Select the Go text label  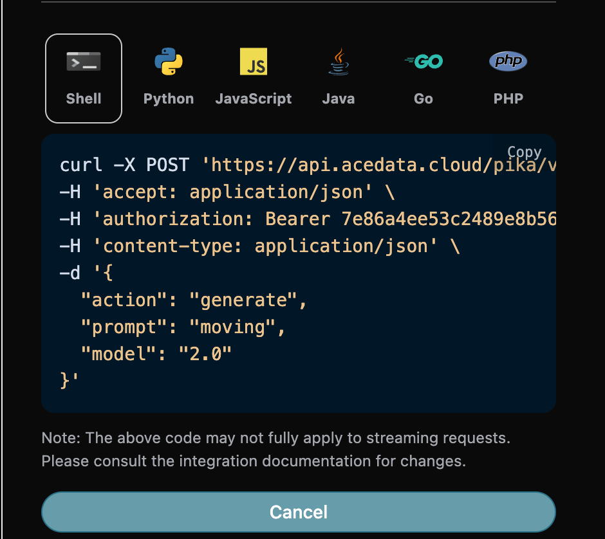coord(423,98)
